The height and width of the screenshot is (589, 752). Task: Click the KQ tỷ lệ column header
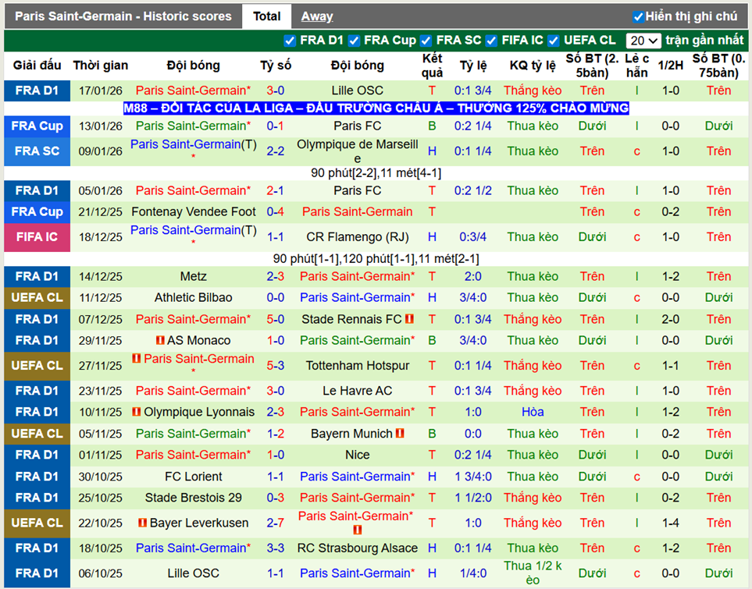(533, 66)
